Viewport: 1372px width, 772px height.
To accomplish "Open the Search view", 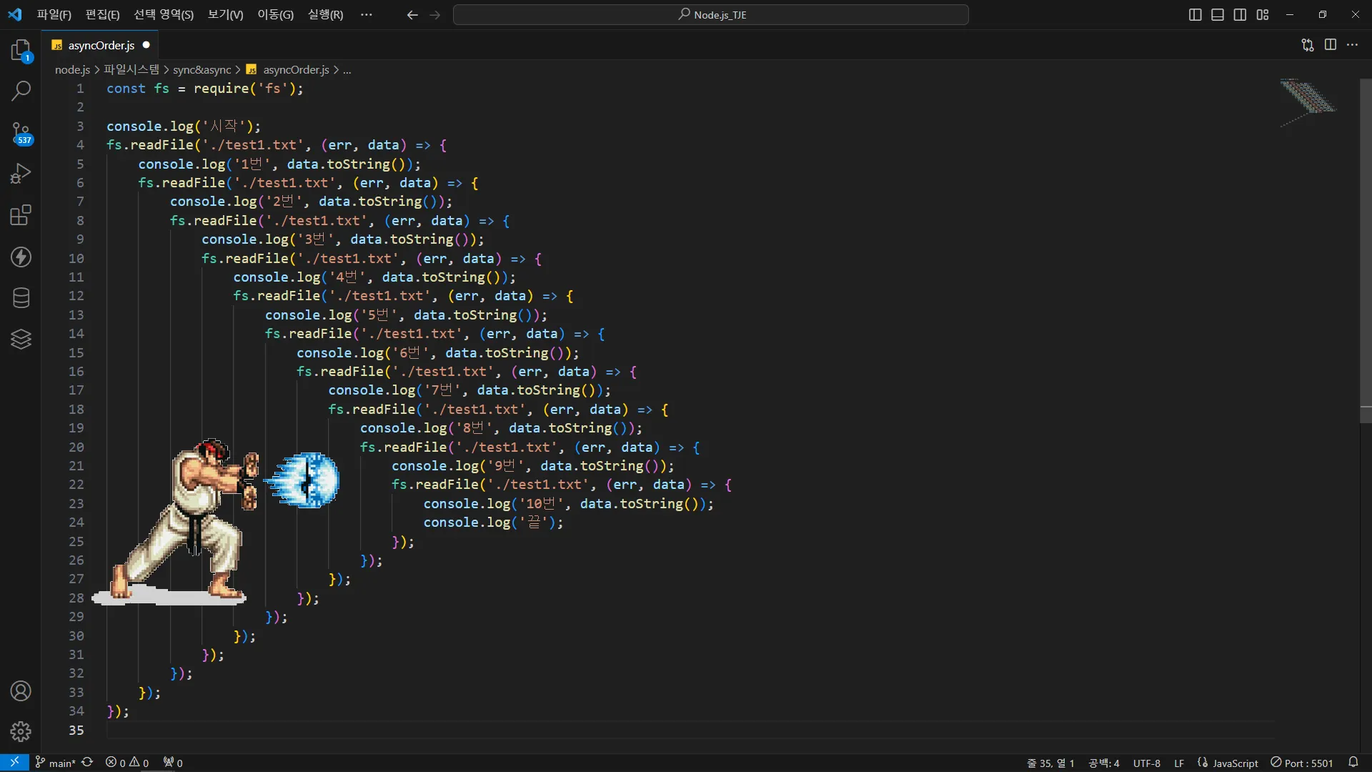I will [x=21, y=91].
